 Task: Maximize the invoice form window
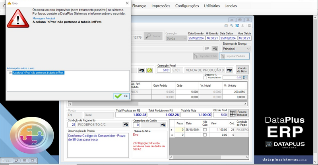click(240, 20)
